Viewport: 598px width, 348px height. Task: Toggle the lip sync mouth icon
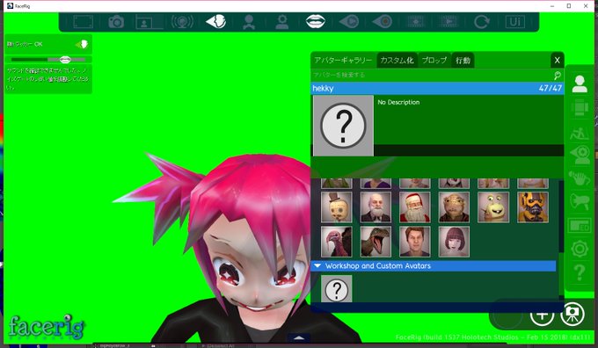point(316,21)
